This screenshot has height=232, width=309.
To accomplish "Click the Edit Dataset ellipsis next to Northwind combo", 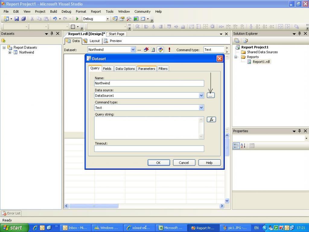I will 139,50.
